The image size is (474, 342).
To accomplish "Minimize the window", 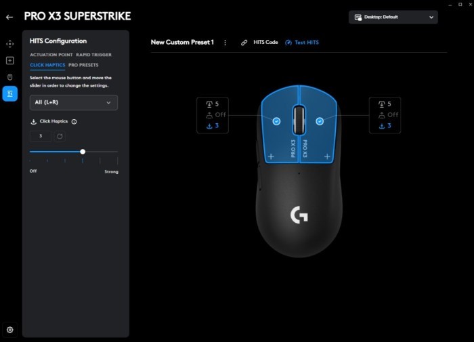I will pyautogui.click(x=450, y=5).
